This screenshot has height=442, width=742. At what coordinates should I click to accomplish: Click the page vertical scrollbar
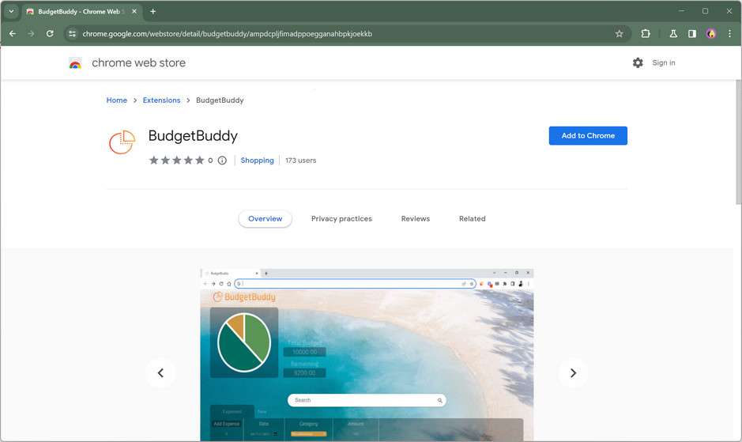point(738,142)
